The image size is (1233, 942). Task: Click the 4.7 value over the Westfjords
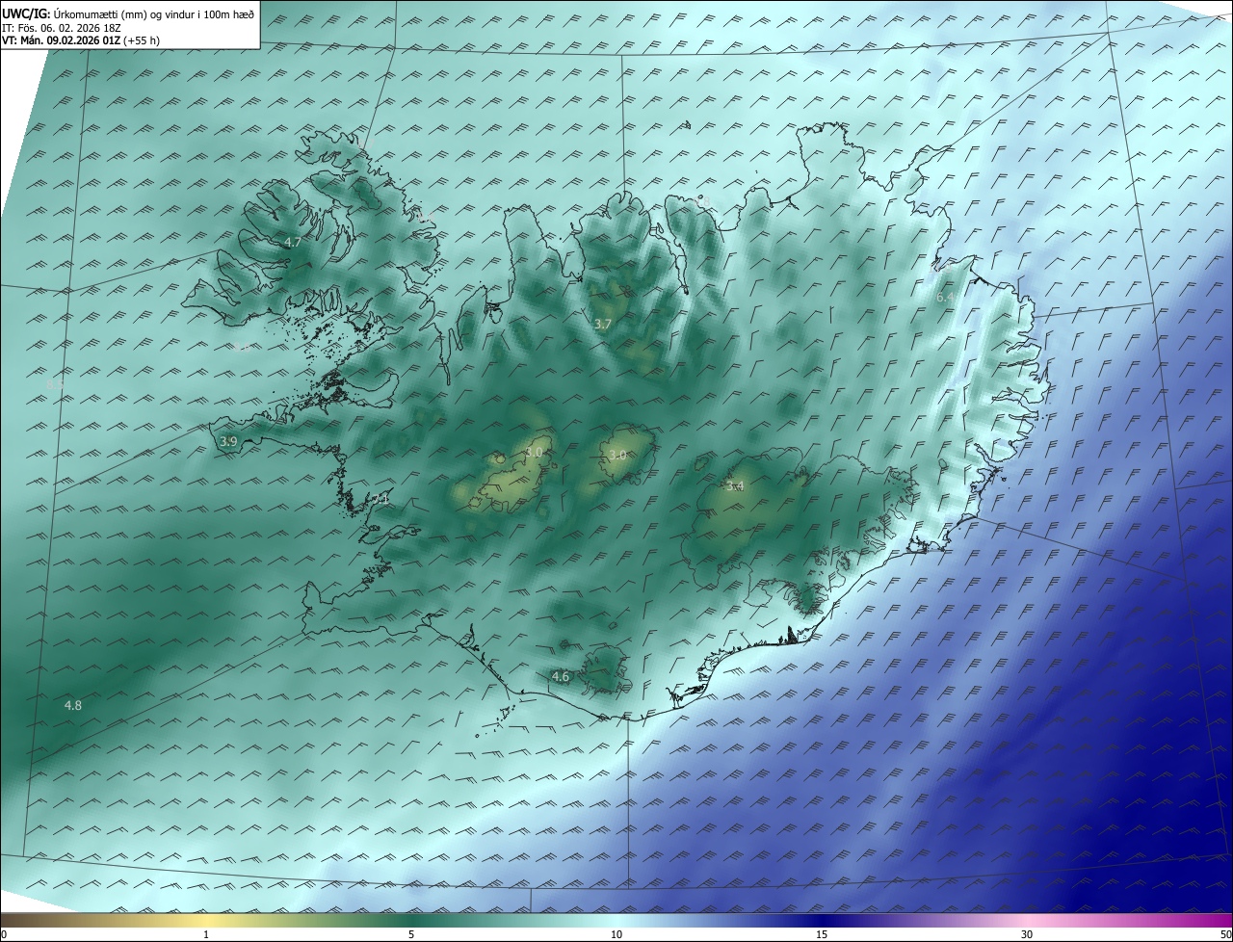(294, 242)
